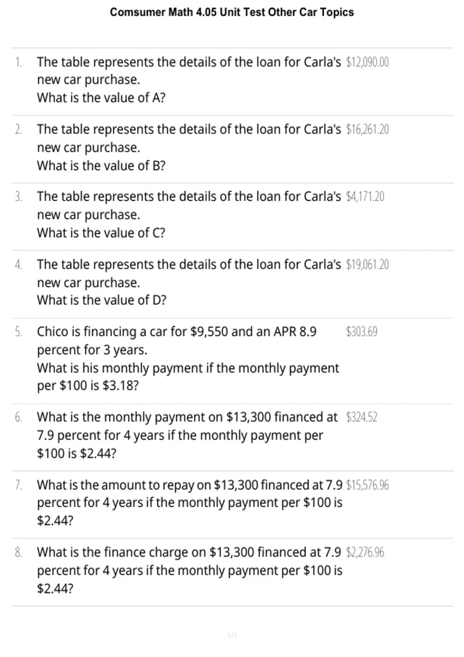
Task: Select question 2 about value of B
Action: (189, 147)
